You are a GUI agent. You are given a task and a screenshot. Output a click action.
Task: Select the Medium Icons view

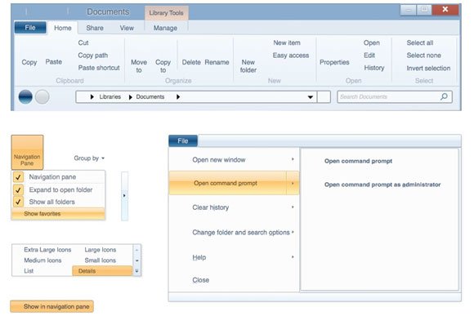(x=42, y=260)
